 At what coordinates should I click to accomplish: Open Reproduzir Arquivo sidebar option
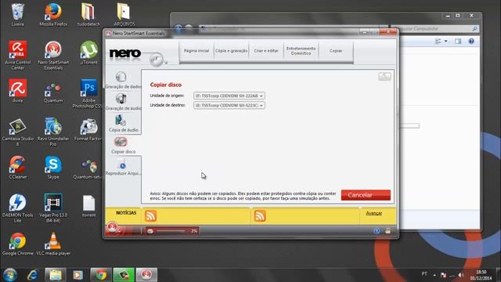pos(124,167)
